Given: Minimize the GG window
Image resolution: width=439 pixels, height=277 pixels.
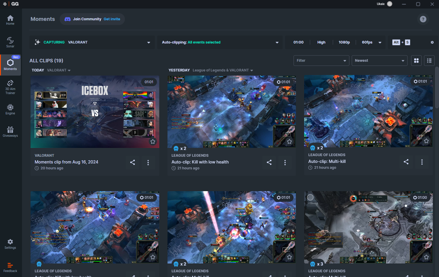Looking at the screenshot, I should pos(404,4).
